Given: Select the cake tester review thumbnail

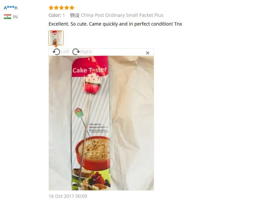Looking at the screenshot, I should [x=56, y=38].
